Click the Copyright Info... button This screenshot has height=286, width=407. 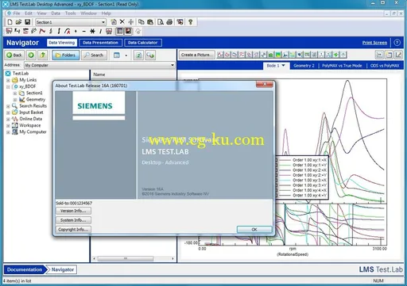tap(73, 230)
